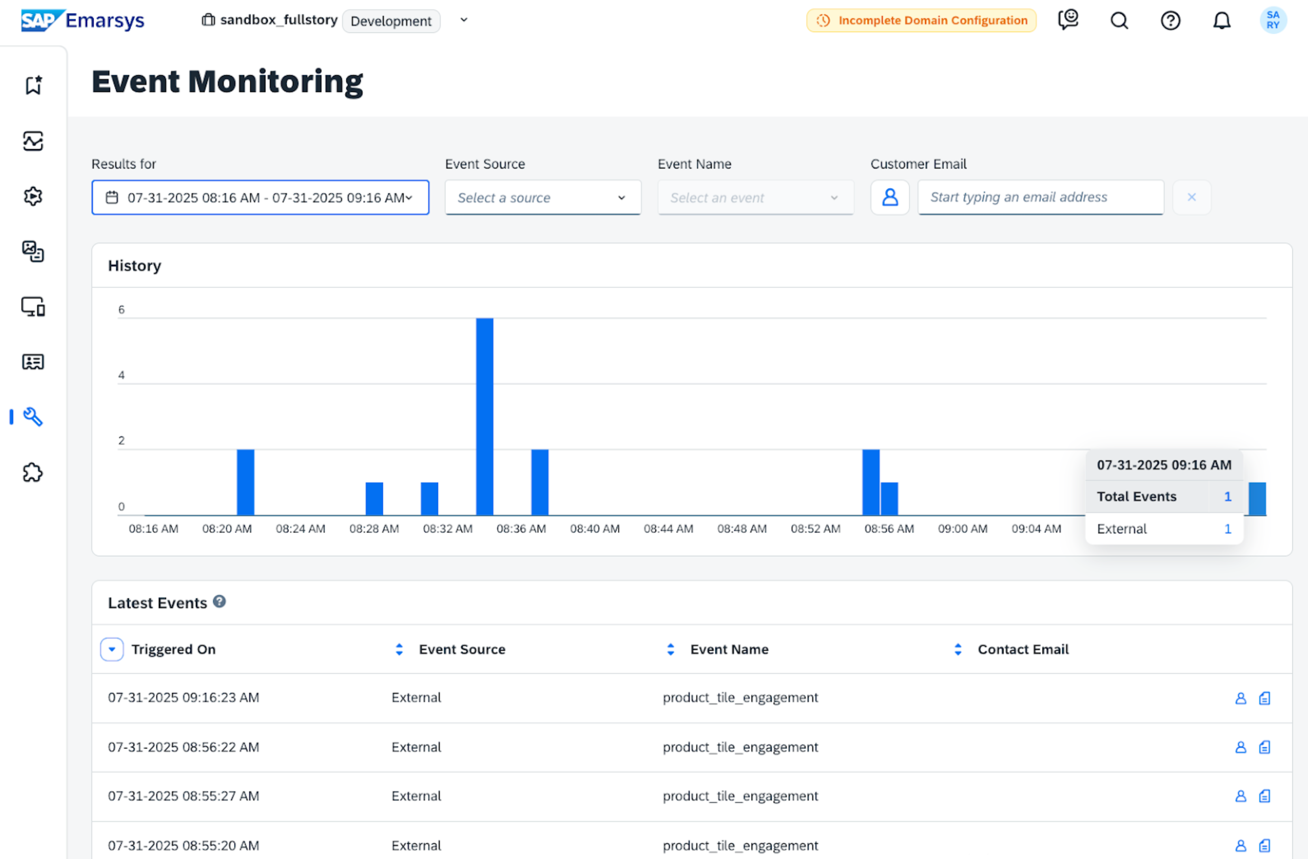Click the contact person icon beside Customer Email
The width and height of the screenshot is (1308, 859).
(x=890, y=197)
